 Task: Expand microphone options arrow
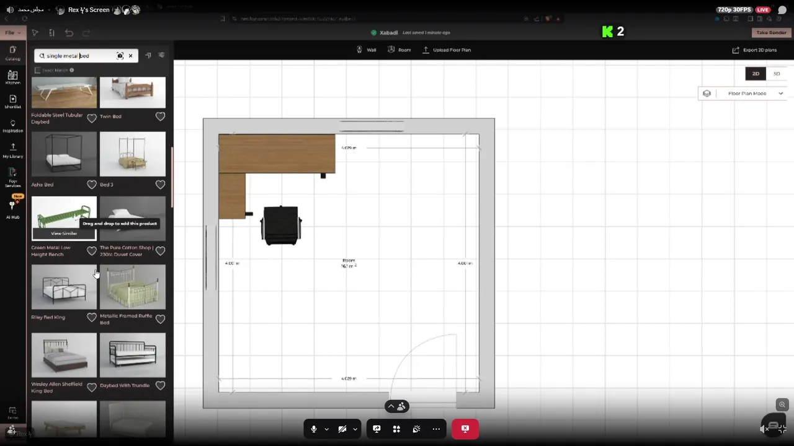point(326,429)
